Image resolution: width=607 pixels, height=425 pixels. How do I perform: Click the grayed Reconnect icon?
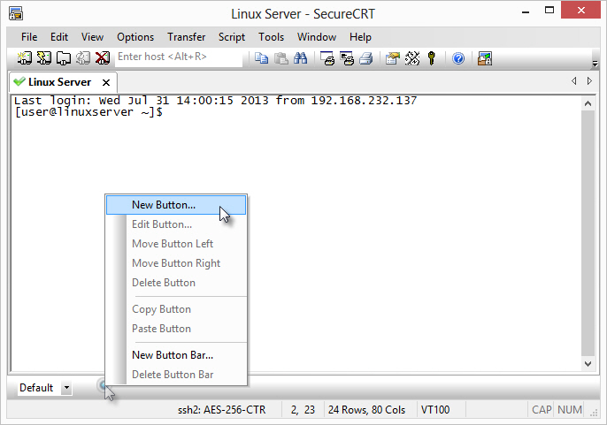[83, 58]
